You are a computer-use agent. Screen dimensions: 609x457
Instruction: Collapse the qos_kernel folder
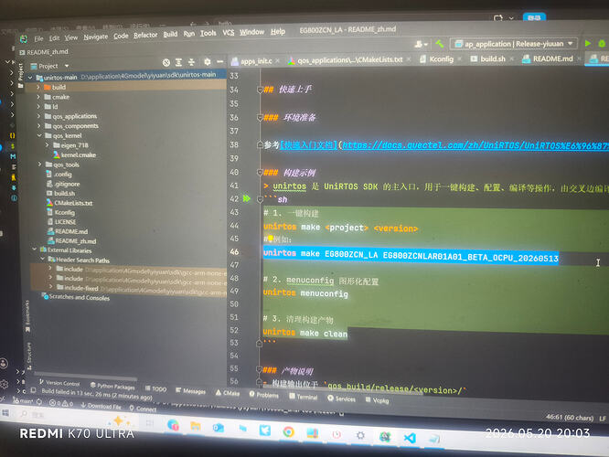[x=39, y=135]
